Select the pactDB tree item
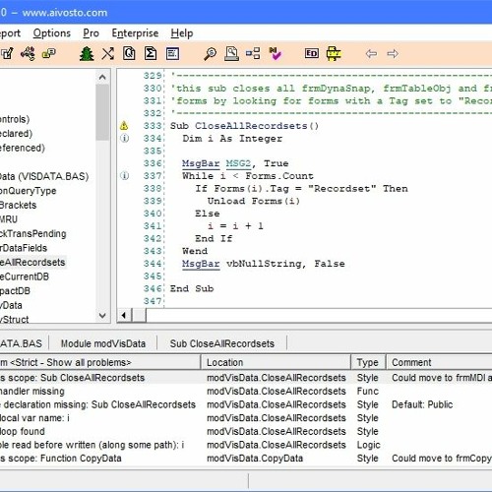The height and width of the screenshot is (492, 492). (15, 291)
